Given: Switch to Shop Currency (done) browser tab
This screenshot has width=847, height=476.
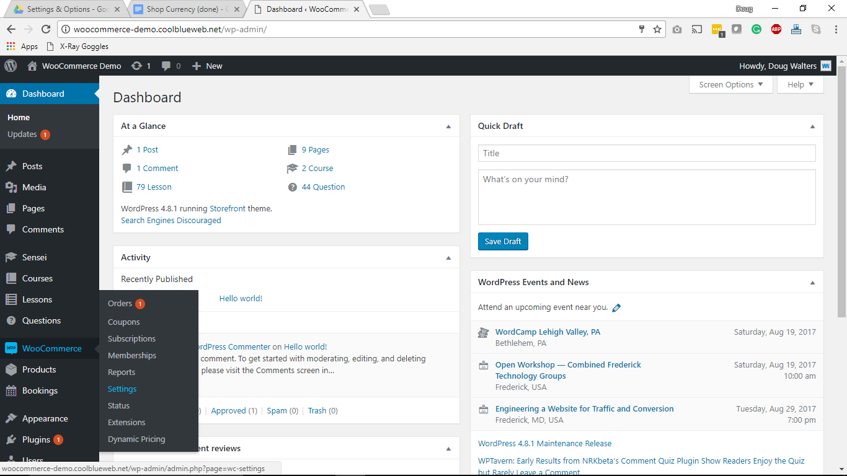Looking at the screenshot, I should pos(186,9).
